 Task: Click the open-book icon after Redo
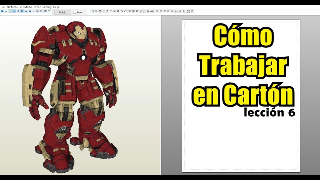pyautogui.click(x=130, y=11)
